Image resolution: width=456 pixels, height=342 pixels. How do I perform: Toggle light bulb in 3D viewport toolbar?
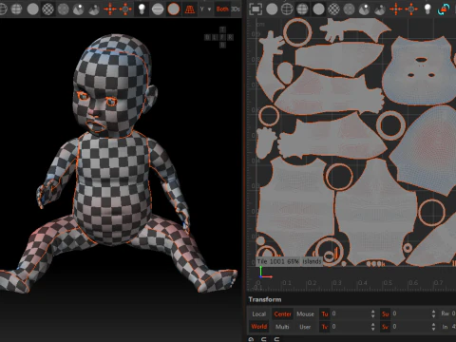(142, 9)
